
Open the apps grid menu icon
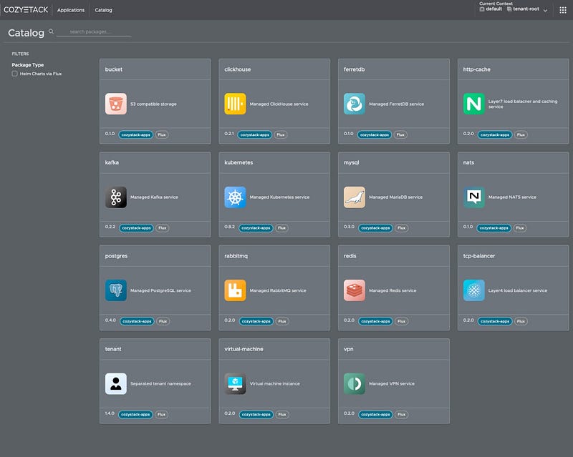[x=563, y=10]
